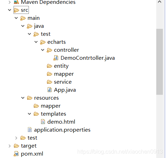Click the service folder icon
This screenshot has width=166, height=158.
click(x=49, y=82)
